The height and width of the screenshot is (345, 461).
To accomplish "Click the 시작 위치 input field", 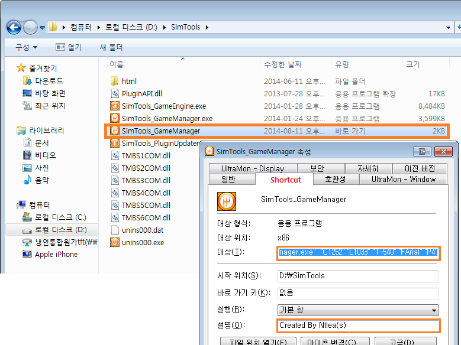I will 358,276.
